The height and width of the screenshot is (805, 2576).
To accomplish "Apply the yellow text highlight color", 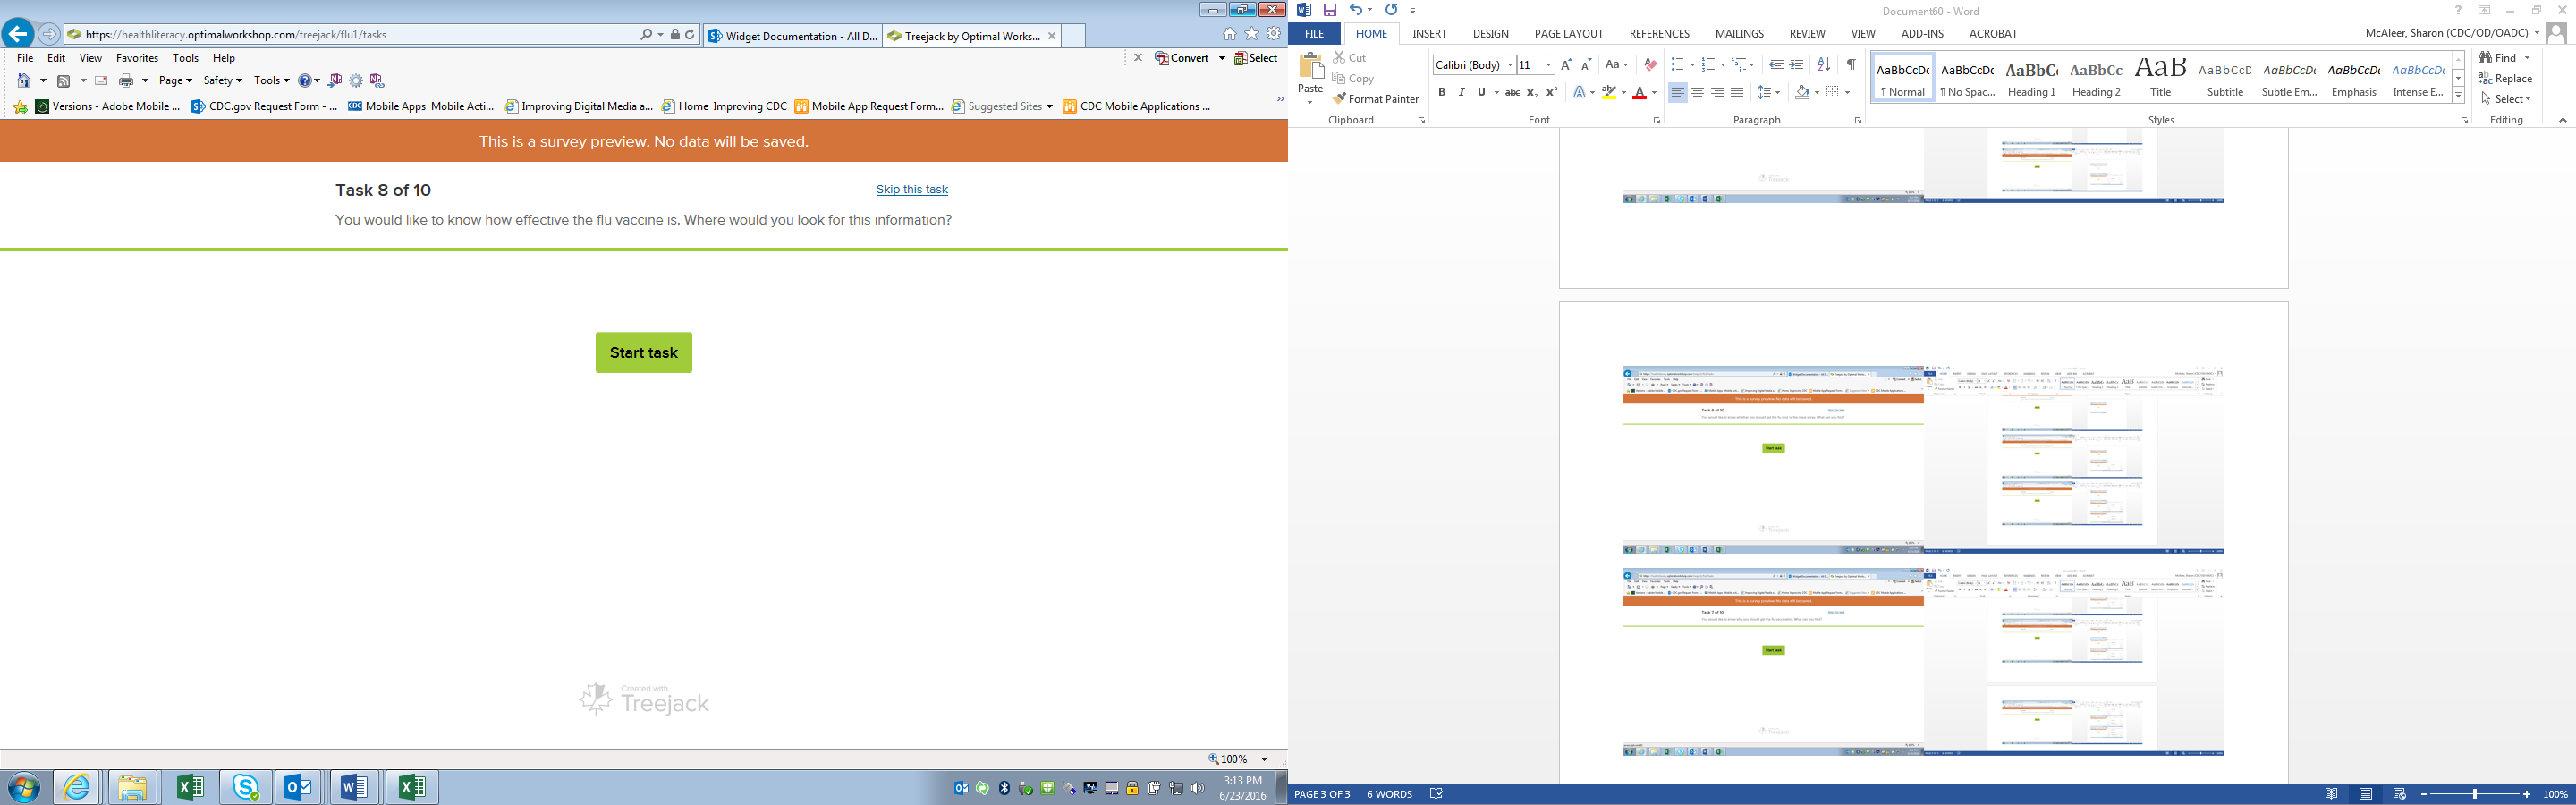I will pyautogui.click(x=1608, y=93).
